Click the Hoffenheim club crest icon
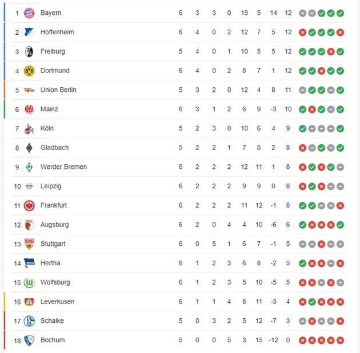The height and width of the screenshot is (353, 360). pos(29,33)
